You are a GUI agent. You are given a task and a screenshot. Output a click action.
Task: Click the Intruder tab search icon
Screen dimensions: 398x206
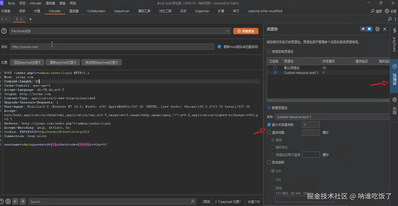[x=390, y=19]
